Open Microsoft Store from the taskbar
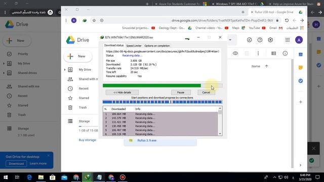This screenshot has width=324, height=182. (x=53, y=177)
